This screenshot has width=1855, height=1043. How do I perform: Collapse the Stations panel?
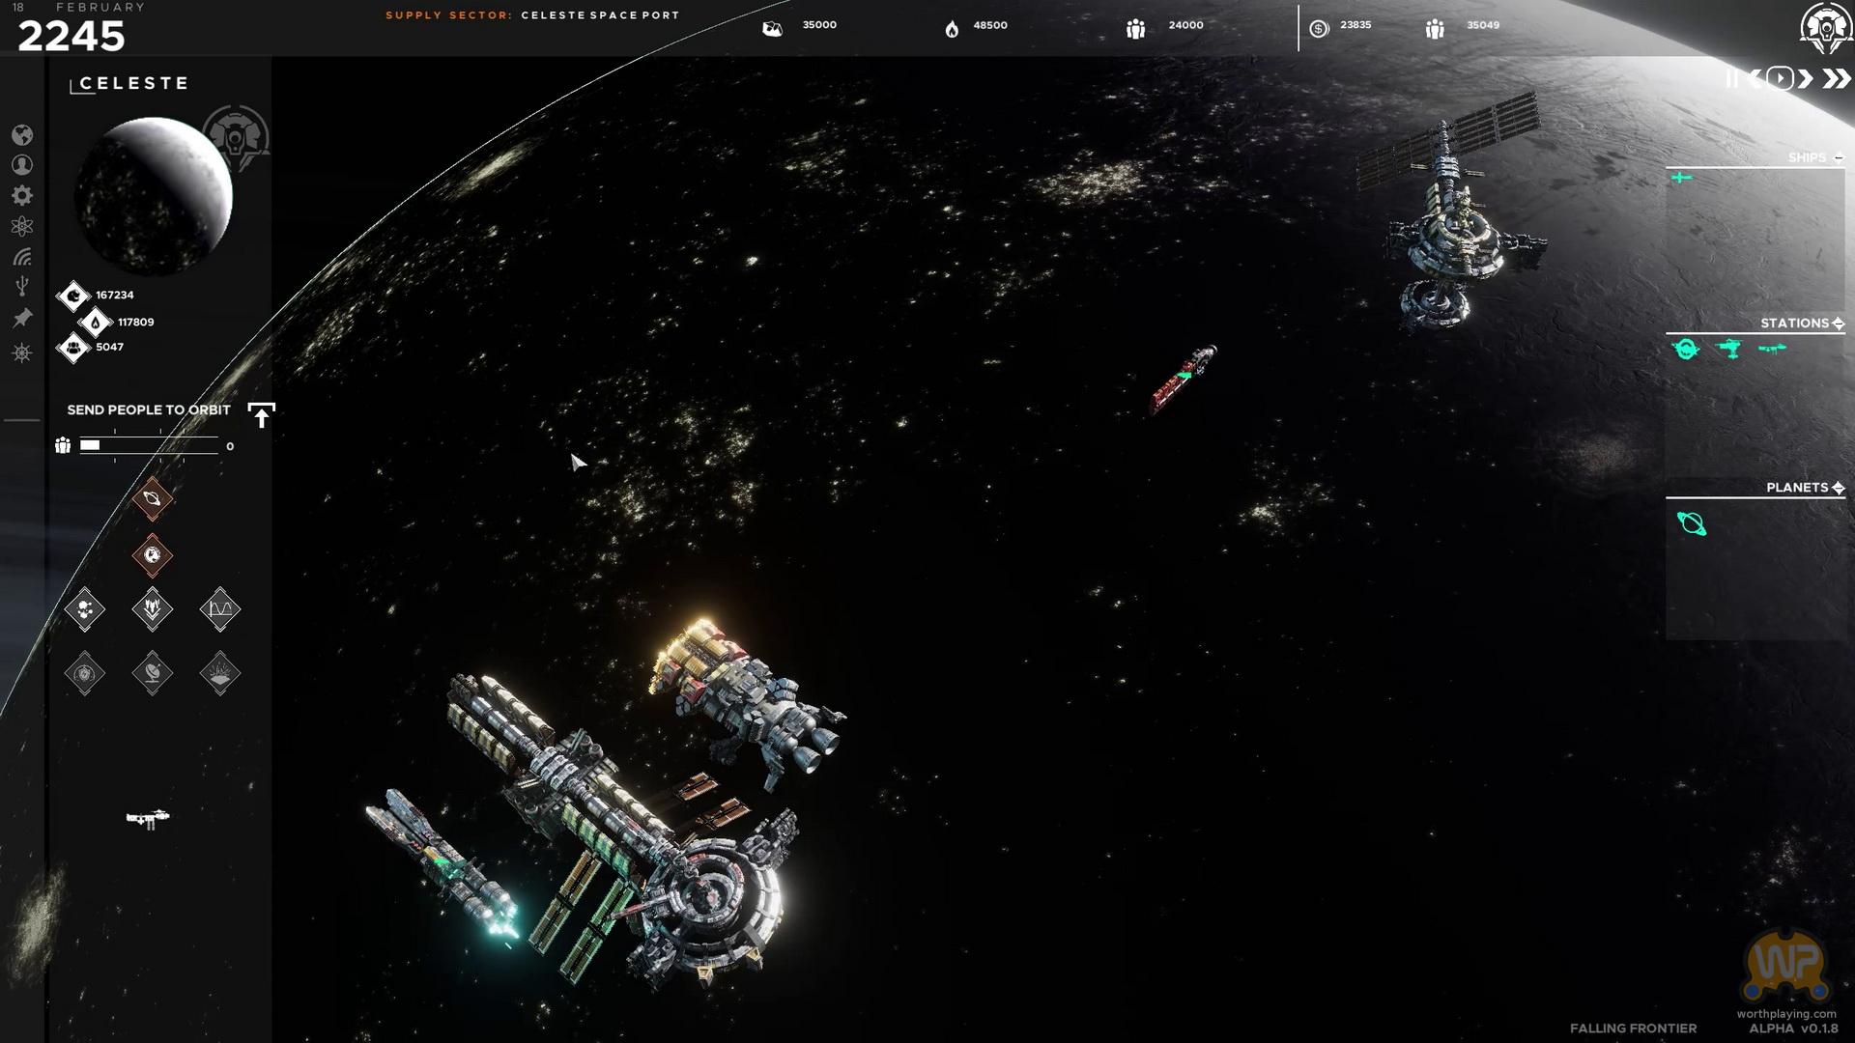[1838, 324]
